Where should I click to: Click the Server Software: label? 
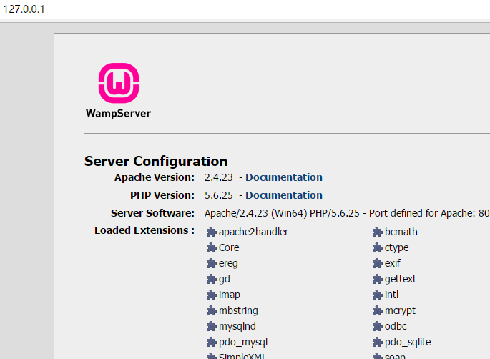[152, 213]
